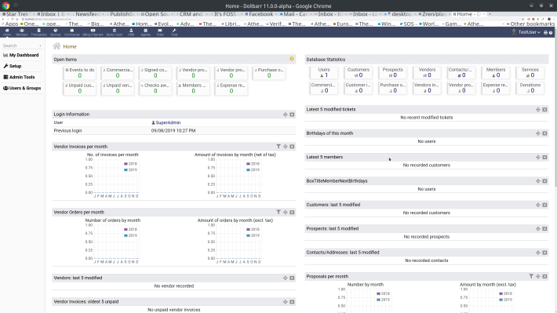Image resolution: width=557 pixels, height=313 pixels.
Task: Open the Events to do tile
Action: point(79,73)
